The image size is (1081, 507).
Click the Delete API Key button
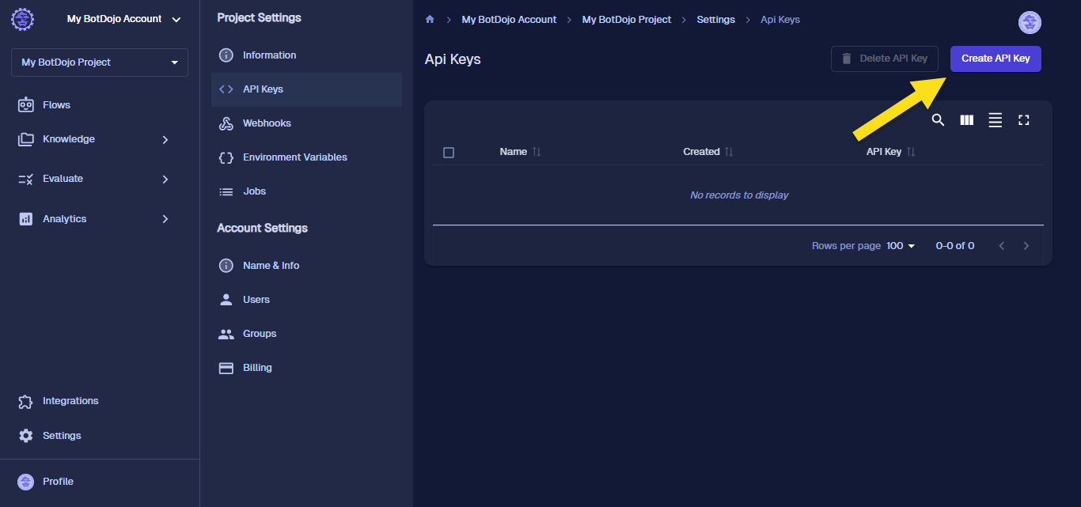pos(885,59)
